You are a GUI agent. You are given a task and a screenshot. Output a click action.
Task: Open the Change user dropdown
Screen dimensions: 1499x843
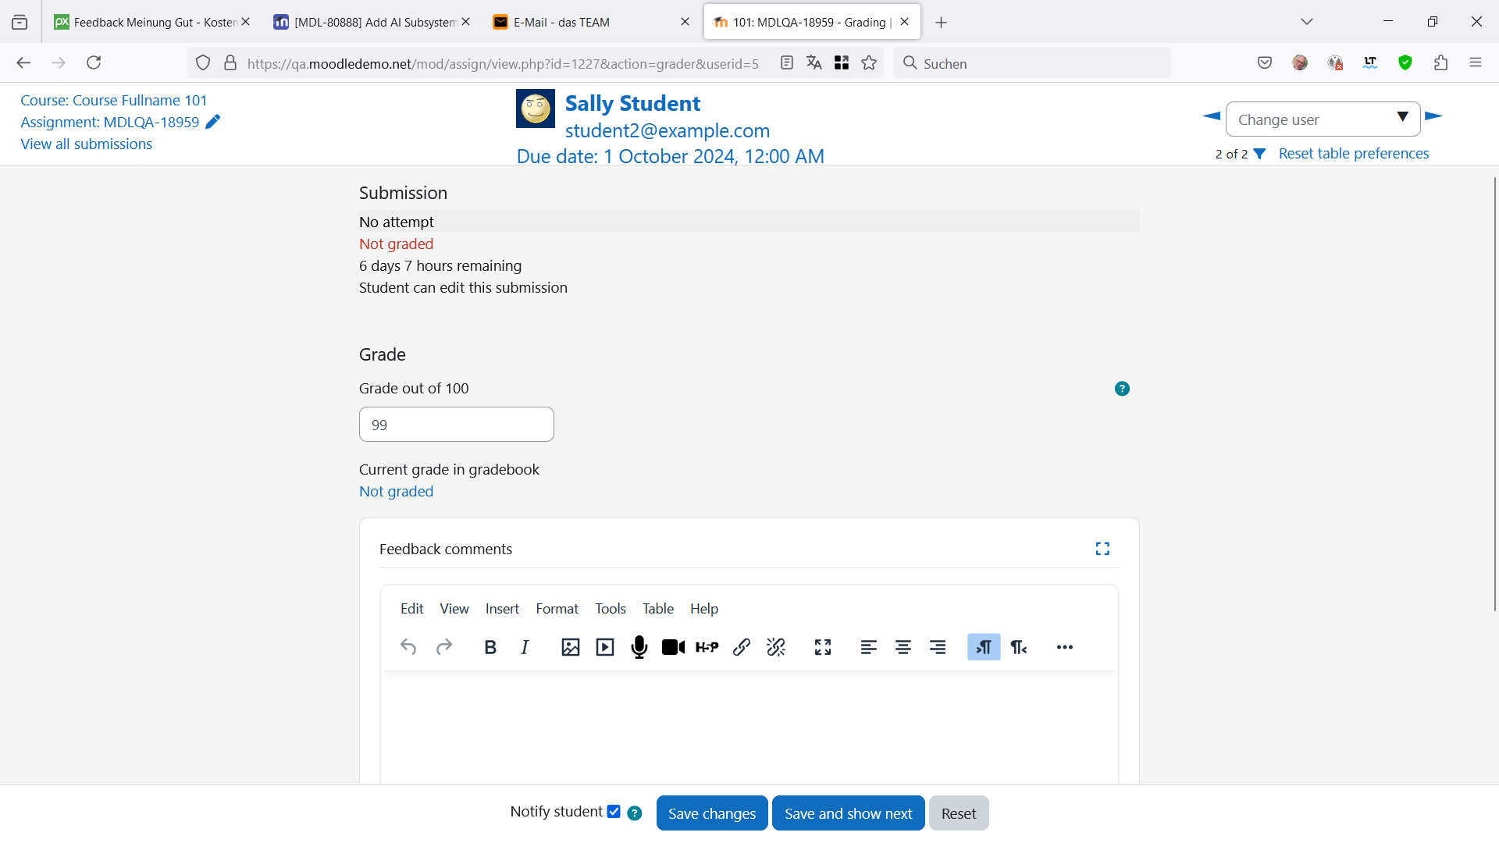[x=1323, y=119]
